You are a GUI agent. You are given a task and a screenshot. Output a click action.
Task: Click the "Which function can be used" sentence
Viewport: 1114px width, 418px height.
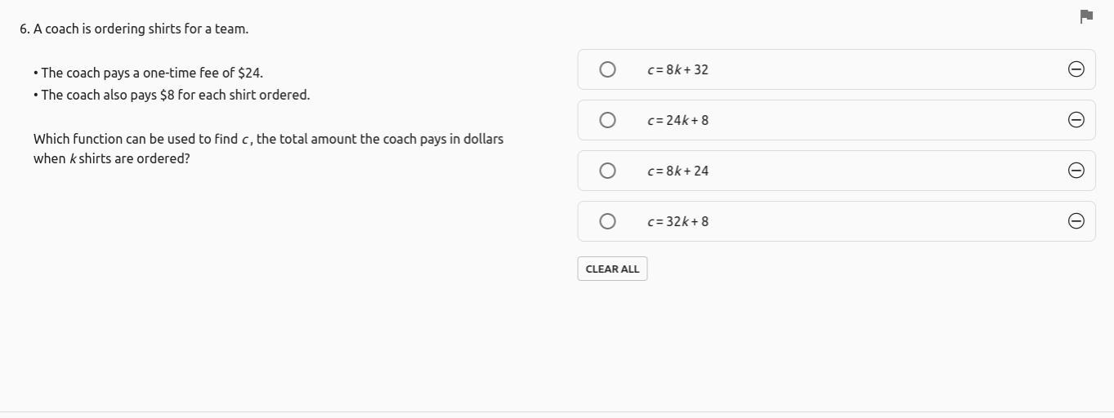[268, 139]
